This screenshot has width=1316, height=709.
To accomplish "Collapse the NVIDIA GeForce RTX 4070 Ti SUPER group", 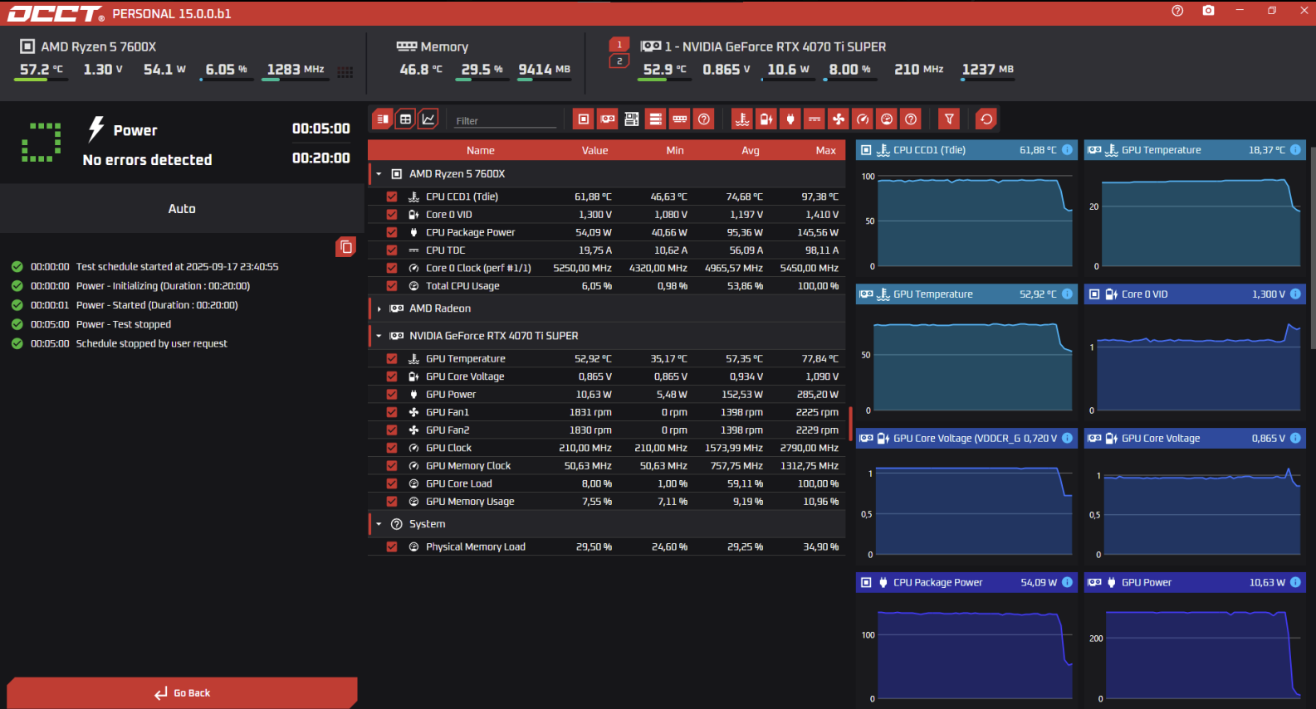I will [x=379, y=336].
